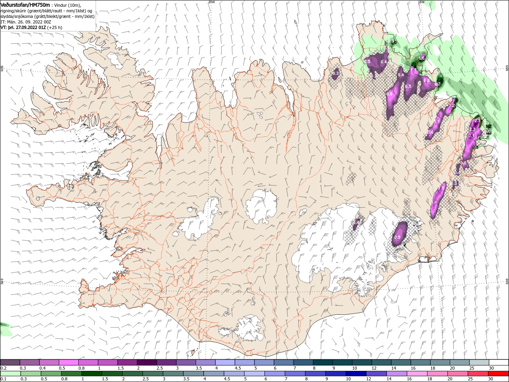
Task: Pick the upper-scale swatch between 0.2 and 0.3
Action: 10,363
